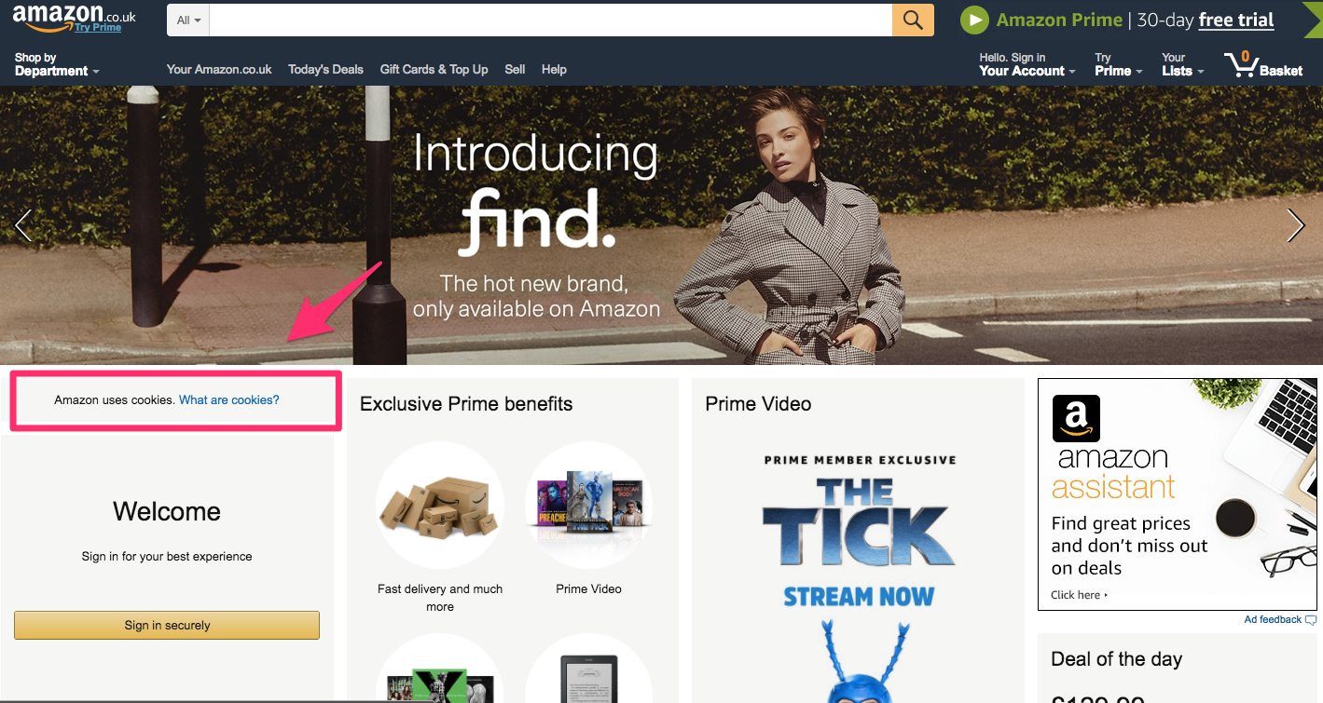Open the What are cookies? link

(229, 399)
